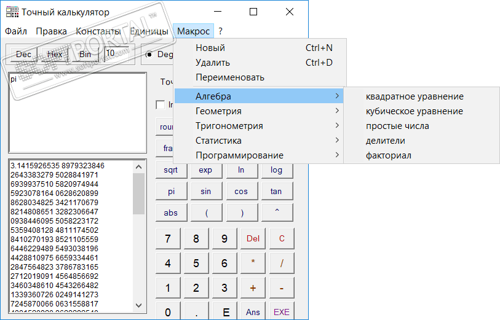
Task: Click the cos function key
Action: (242, 192)
